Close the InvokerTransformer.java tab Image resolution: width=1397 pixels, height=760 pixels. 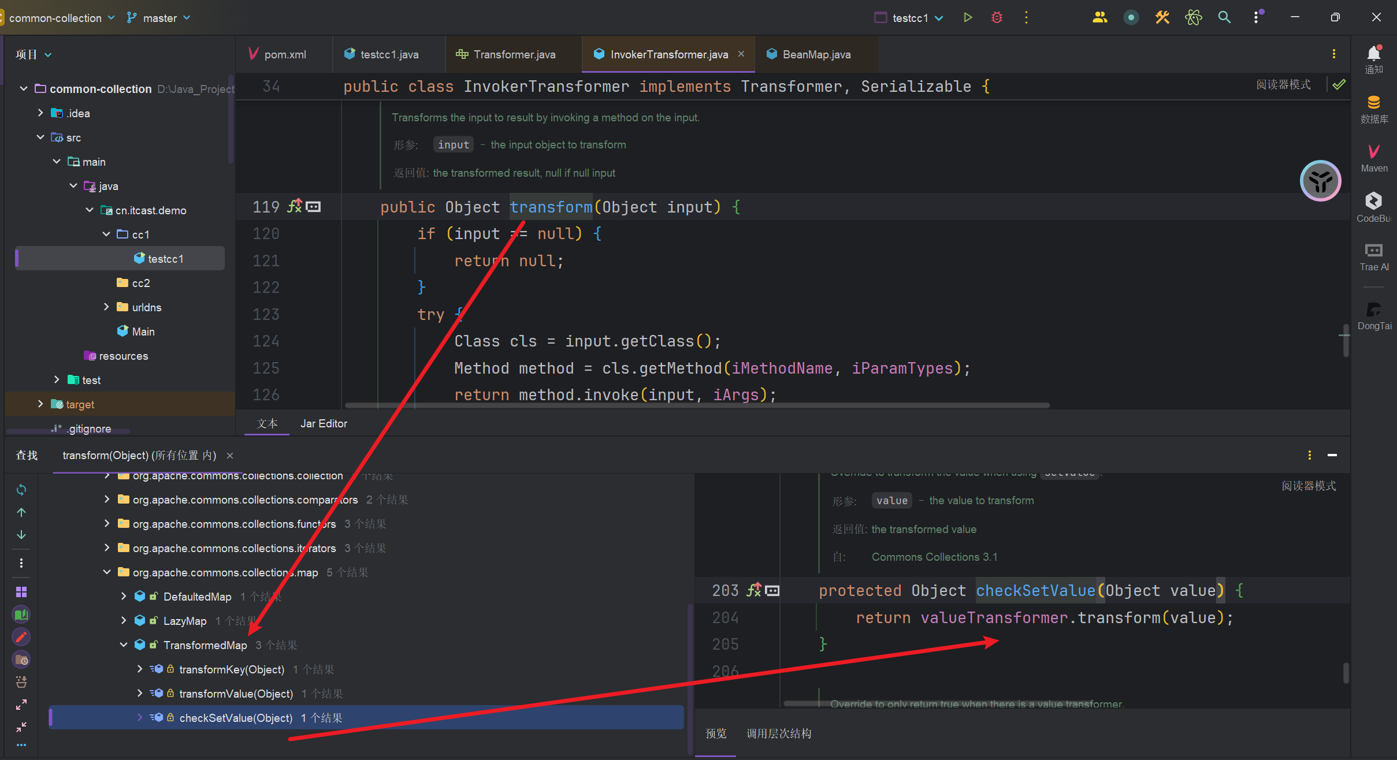tap(741, 54)
